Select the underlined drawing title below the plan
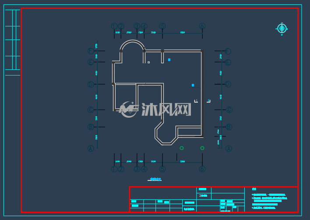 pyautogui.click(x=155, y=179)
